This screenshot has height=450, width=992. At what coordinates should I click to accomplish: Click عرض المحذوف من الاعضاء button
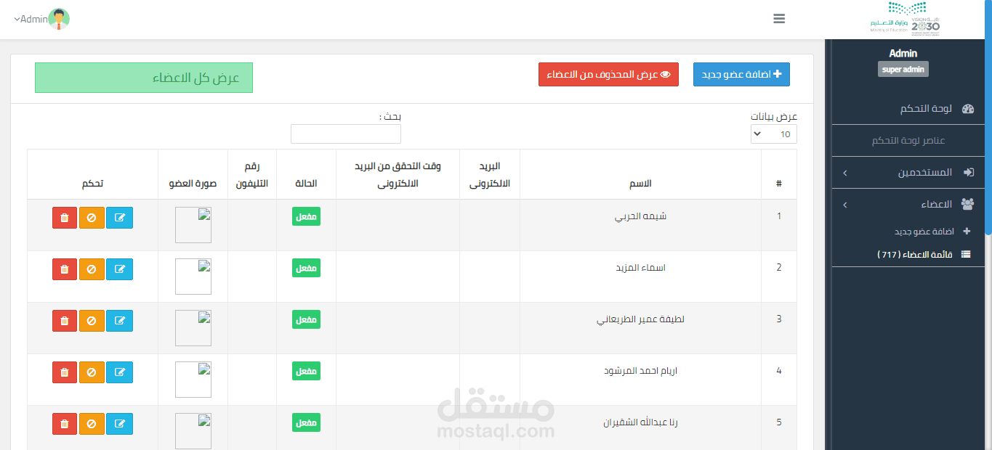pos(608,74)
